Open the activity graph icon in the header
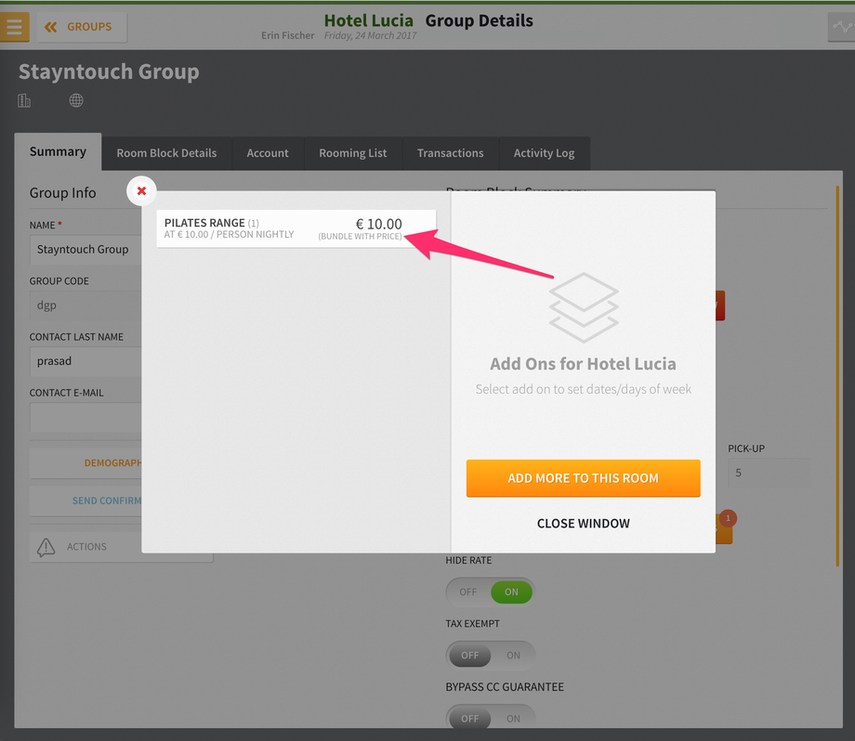The image size is (855, 741). pyautogui.click(x=841, y=27)
